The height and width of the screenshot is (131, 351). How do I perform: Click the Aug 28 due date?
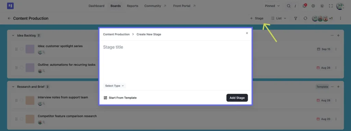click(x=324, y=100)
